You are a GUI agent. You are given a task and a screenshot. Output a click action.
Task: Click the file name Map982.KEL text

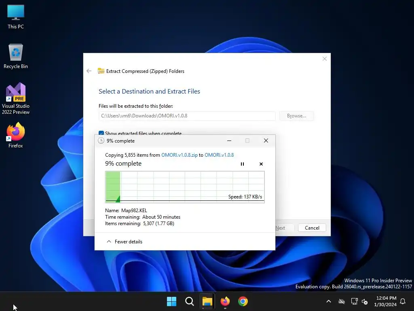pos(134,211)
